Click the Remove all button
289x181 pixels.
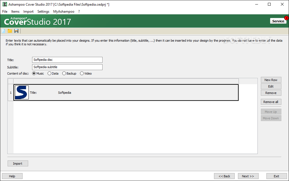click(x=271, y=102)
